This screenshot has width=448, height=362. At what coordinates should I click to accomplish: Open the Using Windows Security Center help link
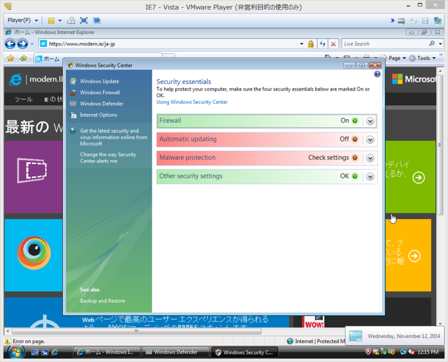click(192, 102)
